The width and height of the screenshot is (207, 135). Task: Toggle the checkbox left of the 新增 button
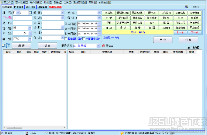click(x=3, y=45)
